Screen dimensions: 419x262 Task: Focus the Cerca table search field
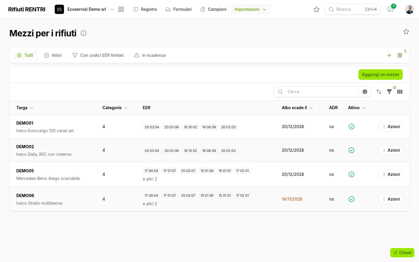[316, 92]
